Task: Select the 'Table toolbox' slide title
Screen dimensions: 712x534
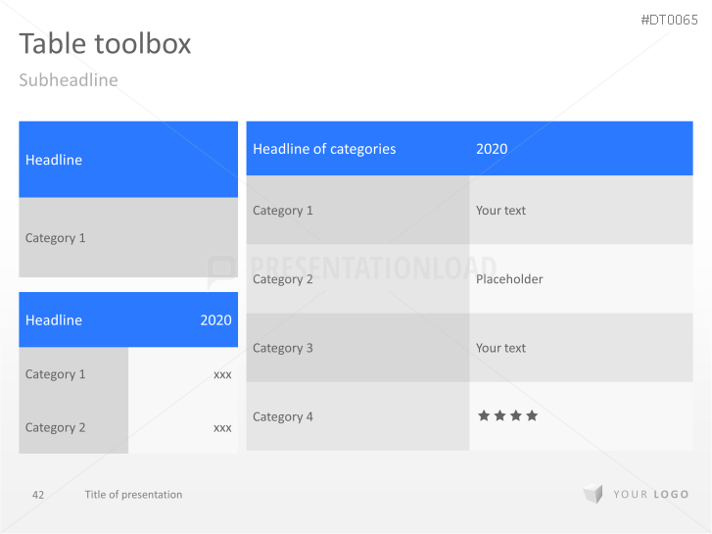Action: click(x=105, y=43)
